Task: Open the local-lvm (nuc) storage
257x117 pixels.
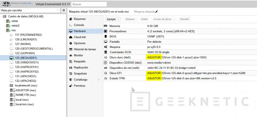Action: click(25, 104)
